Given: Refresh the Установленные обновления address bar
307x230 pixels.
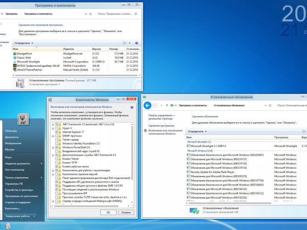Looking at the screenshot, I should point(270,105).
